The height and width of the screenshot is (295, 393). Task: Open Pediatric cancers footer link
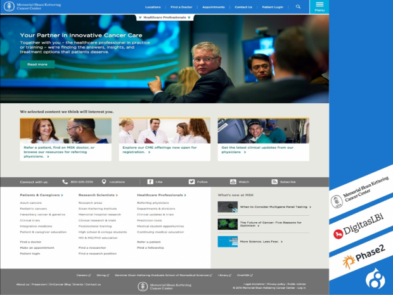pos(34,209)
